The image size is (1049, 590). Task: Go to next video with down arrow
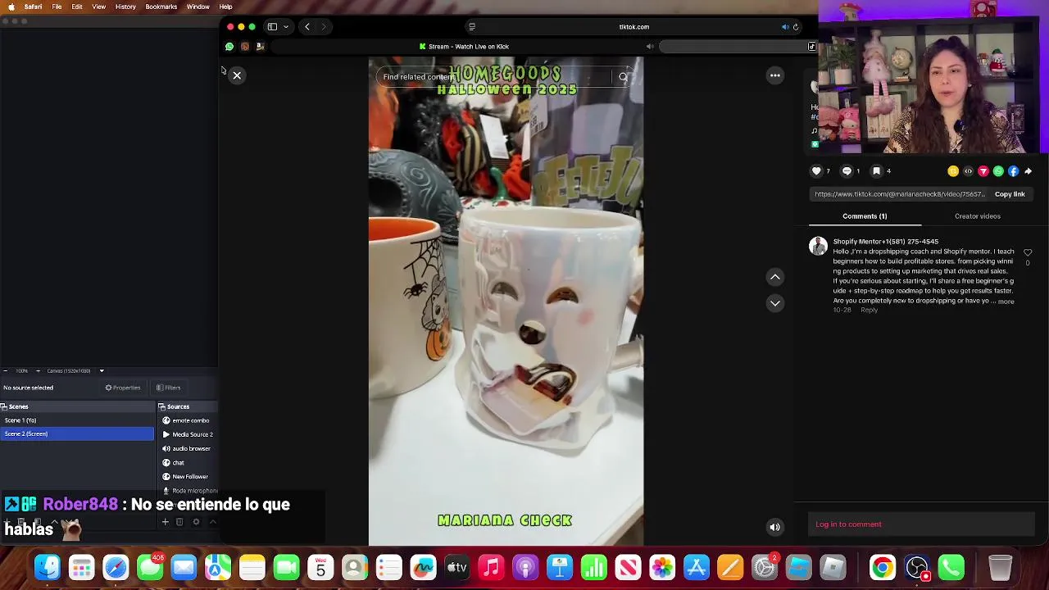[x=774, y=303]
